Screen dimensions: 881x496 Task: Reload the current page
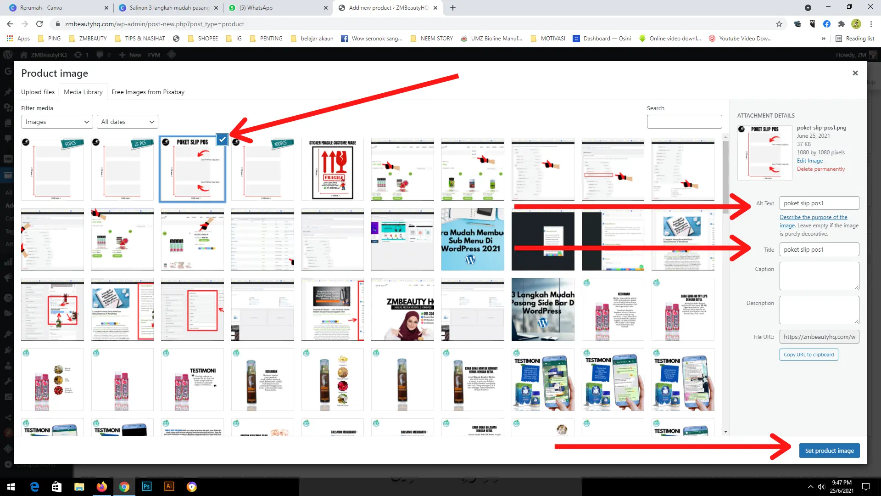(39, 24)
